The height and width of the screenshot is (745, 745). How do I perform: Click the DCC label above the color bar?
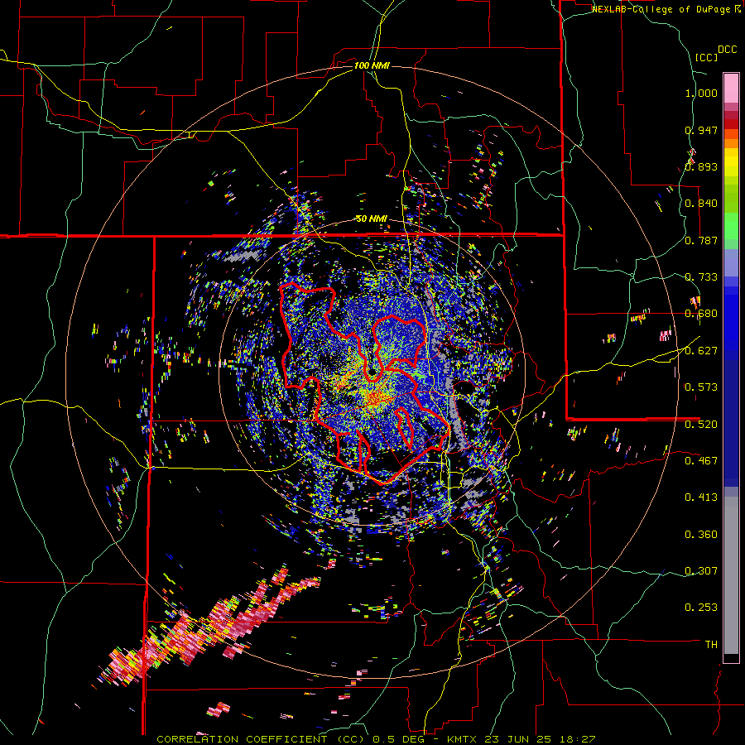pyautogui.click(x=727, y=50)
